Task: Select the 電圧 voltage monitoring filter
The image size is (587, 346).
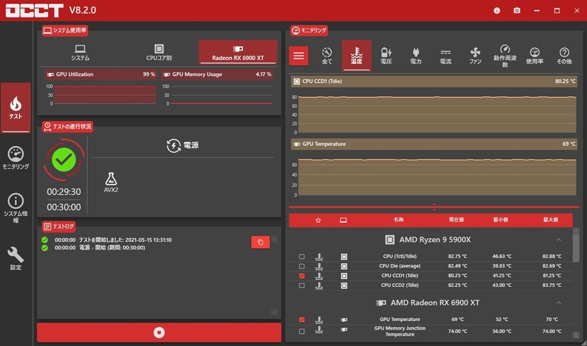Action: click(x=386, y=56)
